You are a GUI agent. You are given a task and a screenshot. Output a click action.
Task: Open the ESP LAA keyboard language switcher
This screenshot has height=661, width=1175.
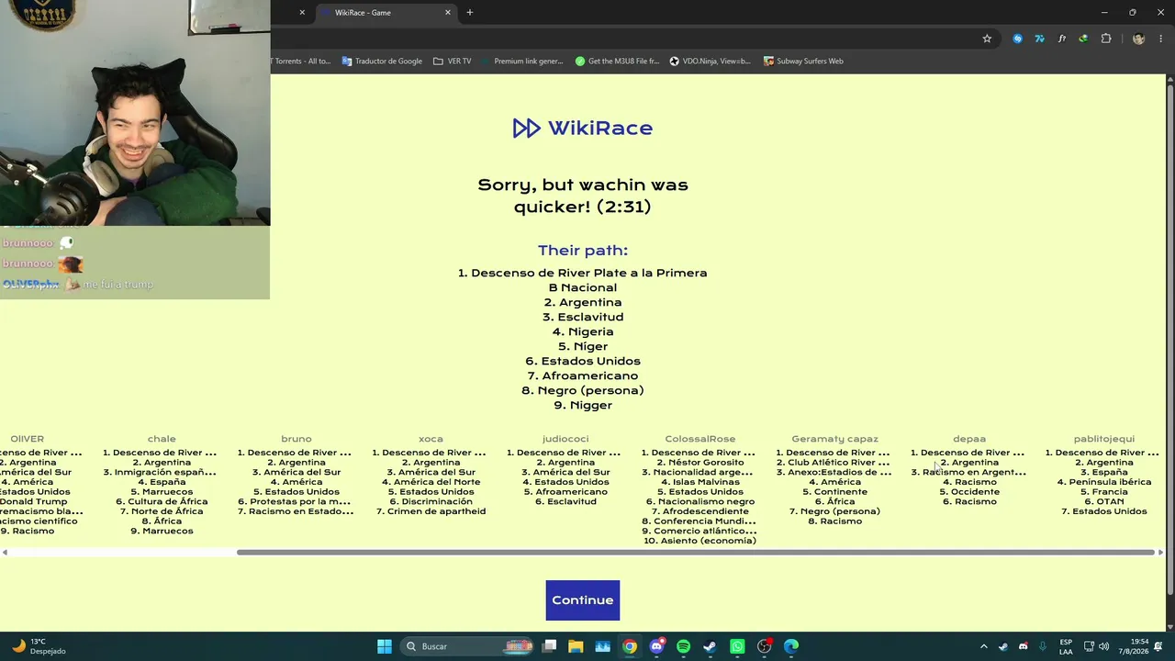(1066, 646)
